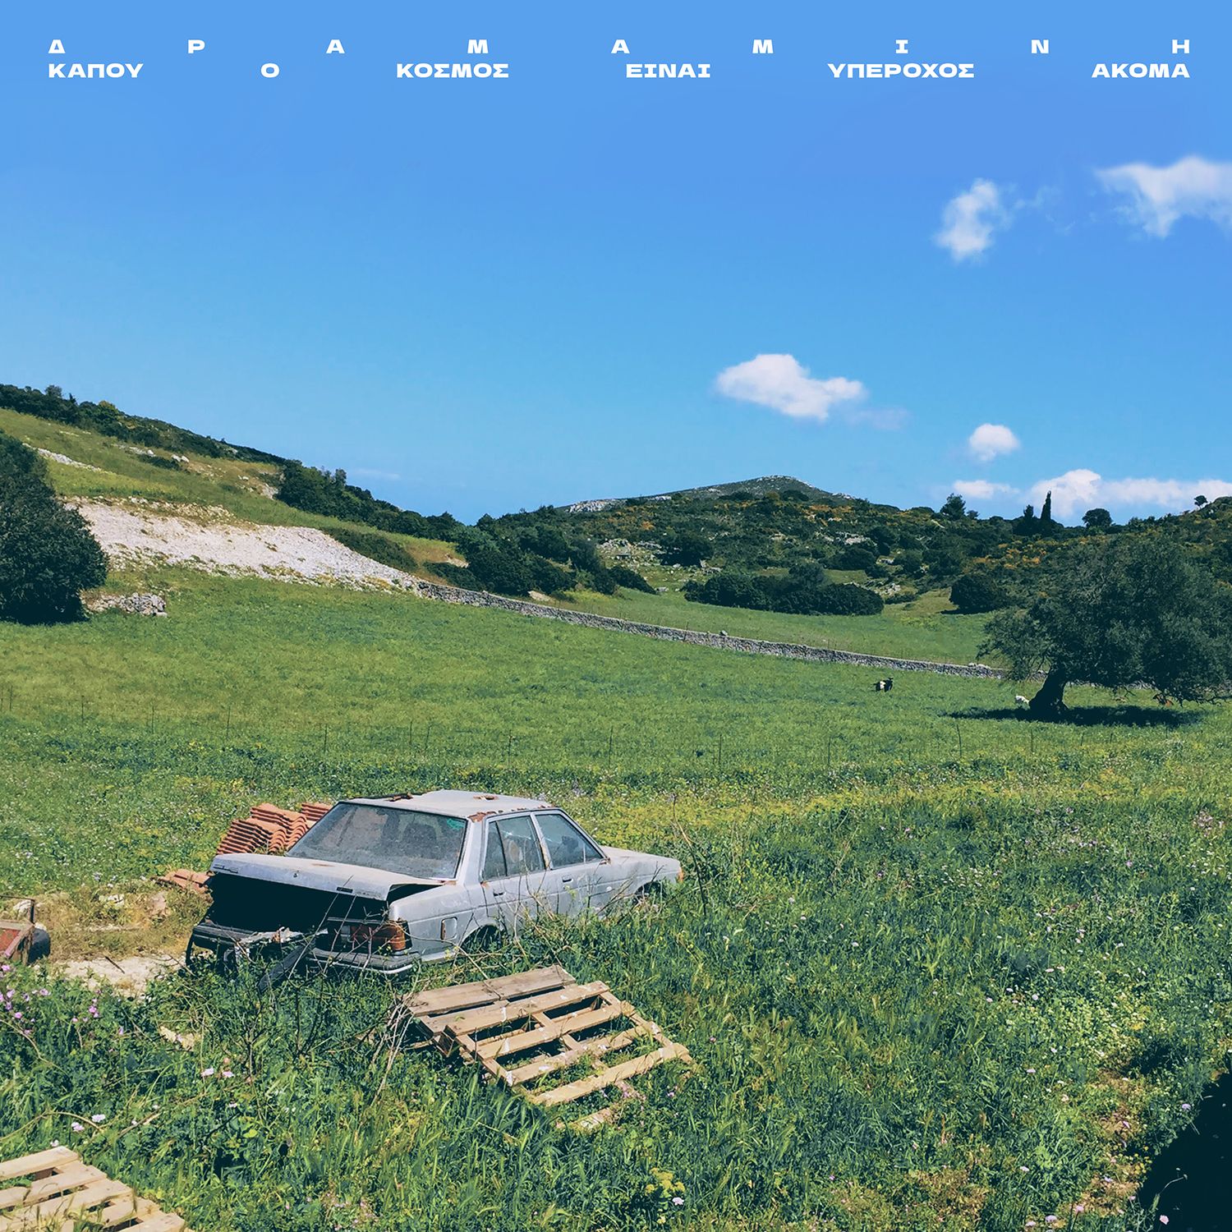
Task: Click the black and white animal grazing
Action: click(x=884, y=684)
